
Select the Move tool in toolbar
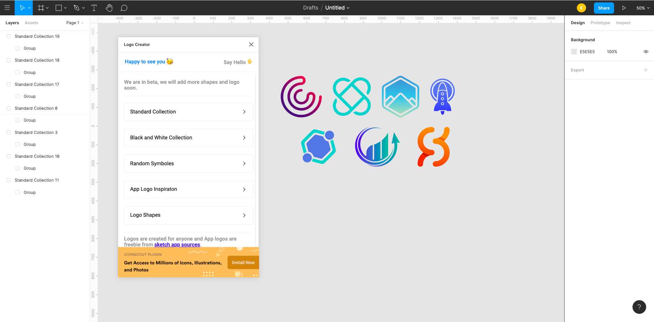(x=22, y=7)
